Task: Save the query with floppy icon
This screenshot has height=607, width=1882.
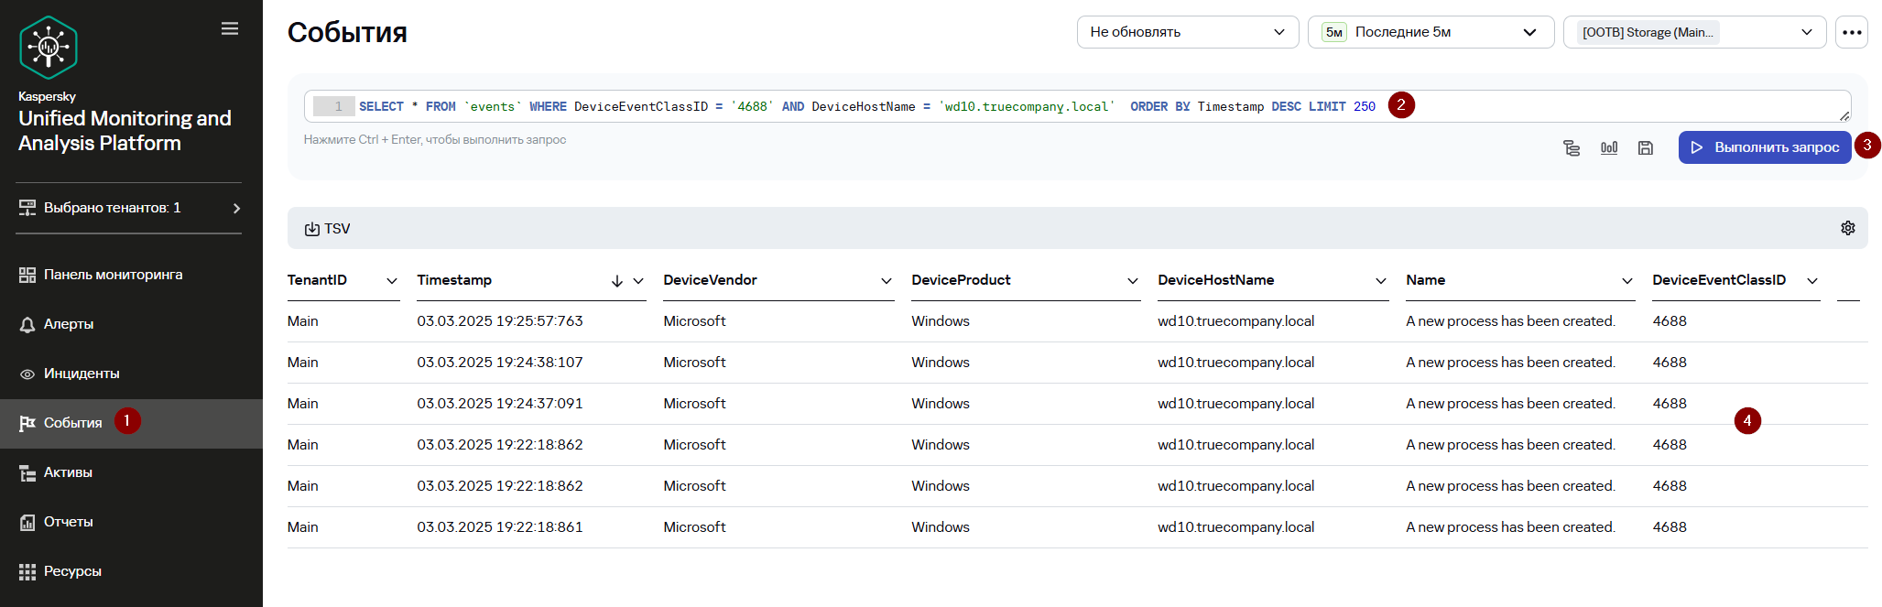Action: point(1646,147)
